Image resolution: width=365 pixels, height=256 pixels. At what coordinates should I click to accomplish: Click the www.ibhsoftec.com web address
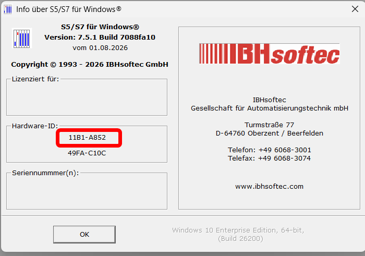tap(270, 187)
